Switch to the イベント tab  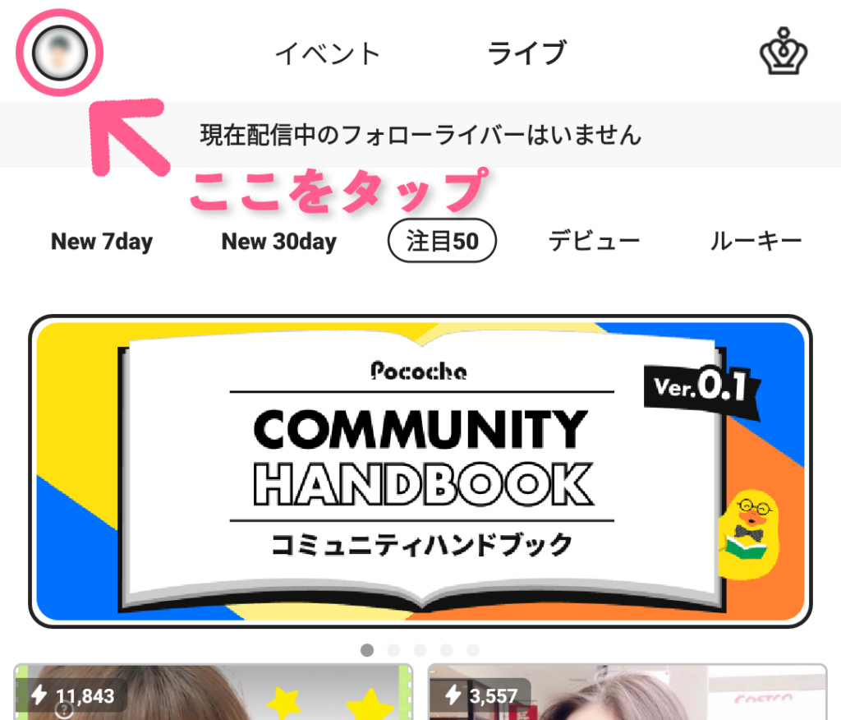point(327,53)
